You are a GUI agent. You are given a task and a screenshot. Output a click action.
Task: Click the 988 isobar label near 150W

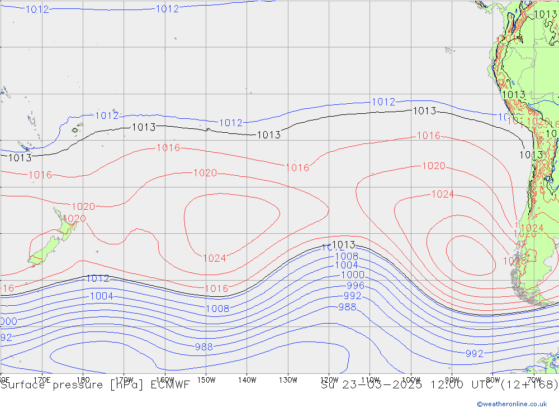(x=203, y=347)
